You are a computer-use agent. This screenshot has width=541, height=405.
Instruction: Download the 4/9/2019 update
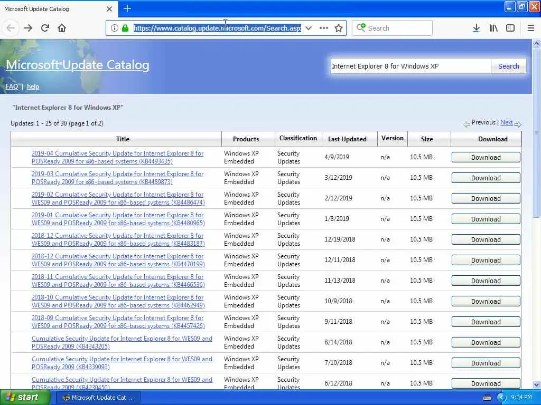[486, 157]
